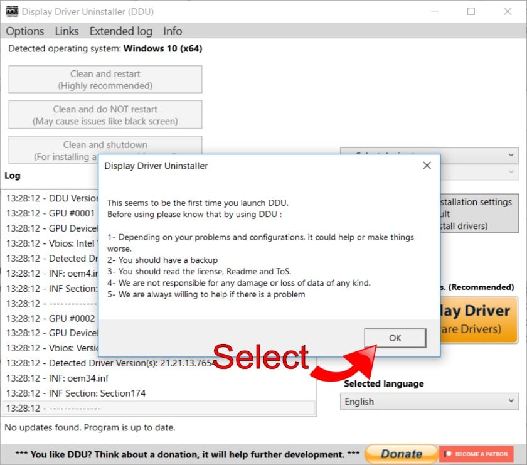This screenshot has height=465, width=527.
Task: Open the Extended log menu
Action: 120,31
